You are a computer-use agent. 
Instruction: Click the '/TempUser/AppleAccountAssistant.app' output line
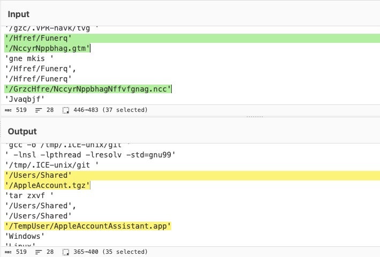88,226
